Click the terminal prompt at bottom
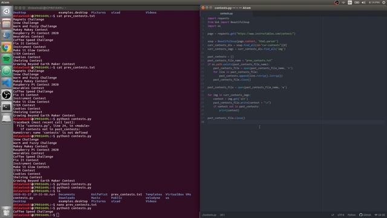Image resolution: width=387 pixels, height=218 pixels. click(x=36, y=215)
